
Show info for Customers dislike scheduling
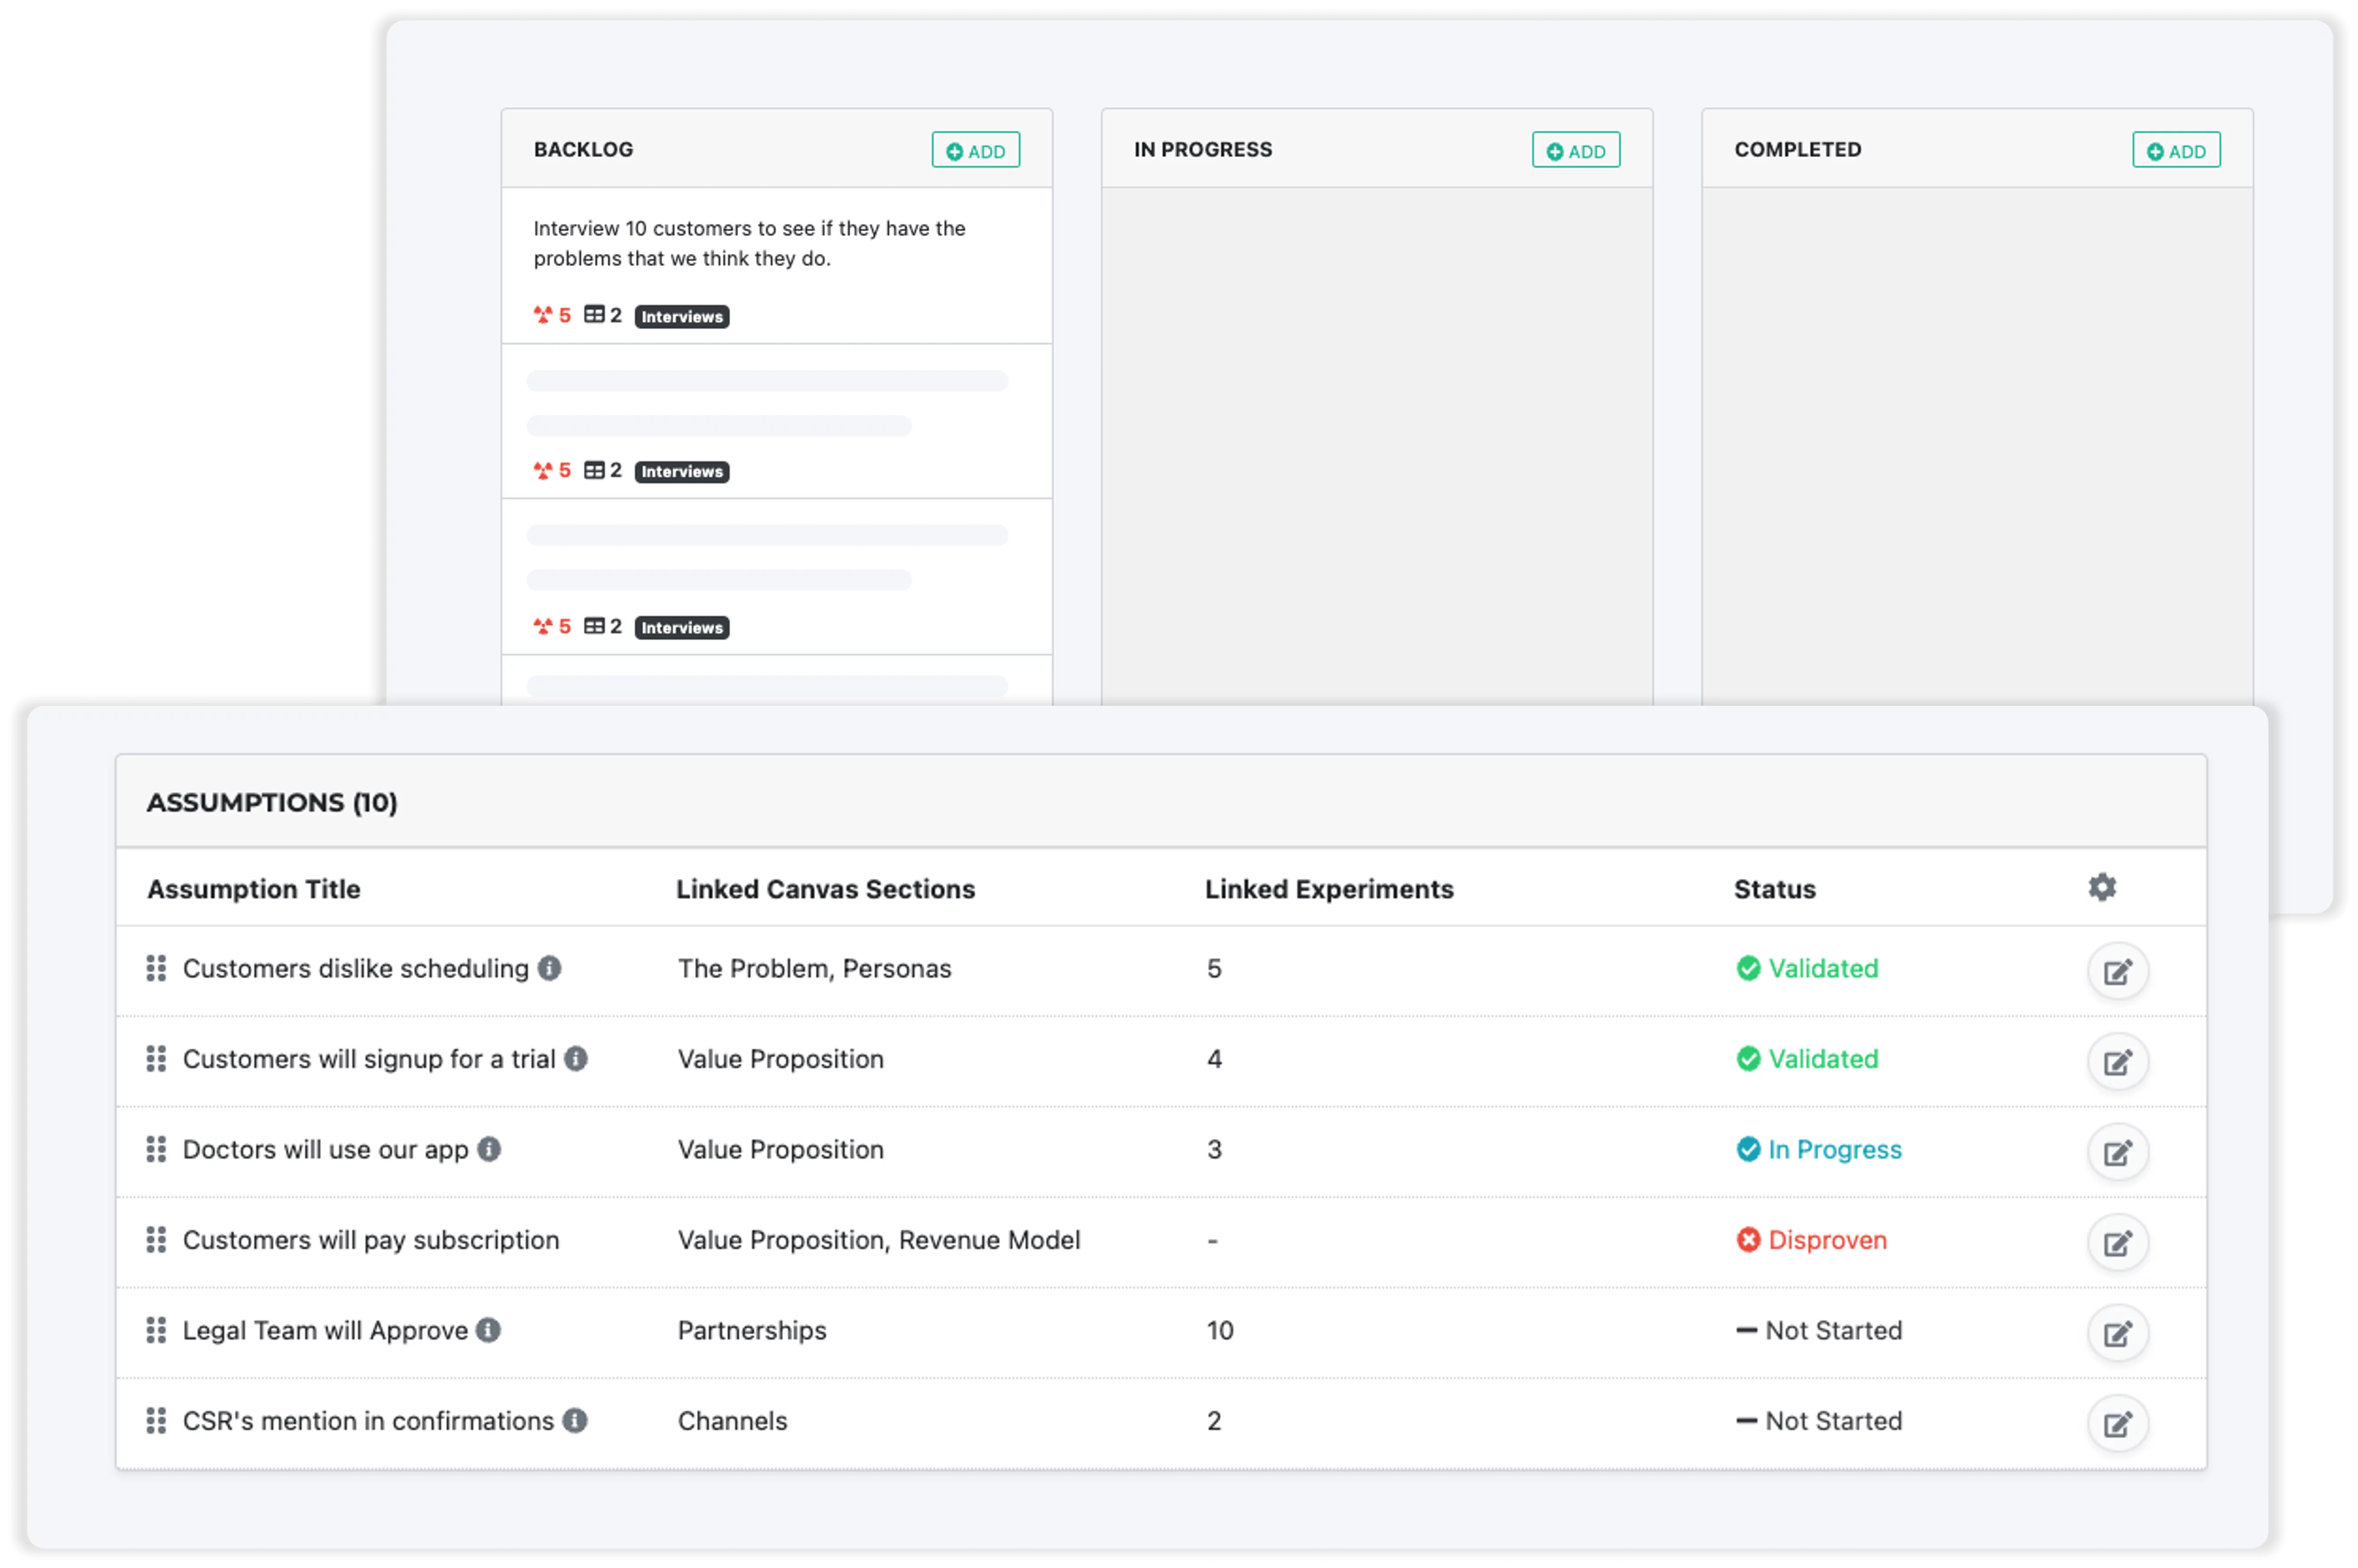pyautogui.click(x=549, y=967)
